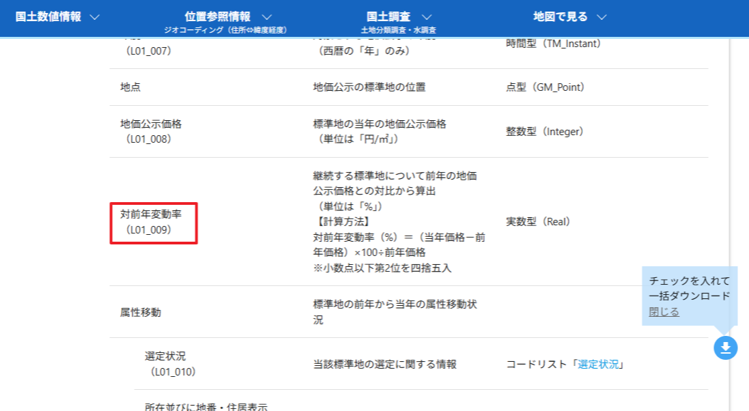Click the 点型 (GM_Point) type text
The height and width of the screenshot is (411, 749).
(545, 87)
